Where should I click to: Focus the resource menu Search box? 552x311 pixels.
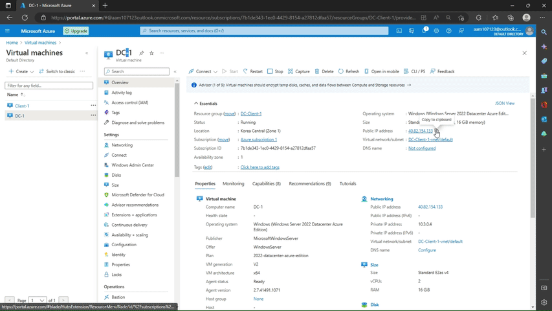(137, 71)
